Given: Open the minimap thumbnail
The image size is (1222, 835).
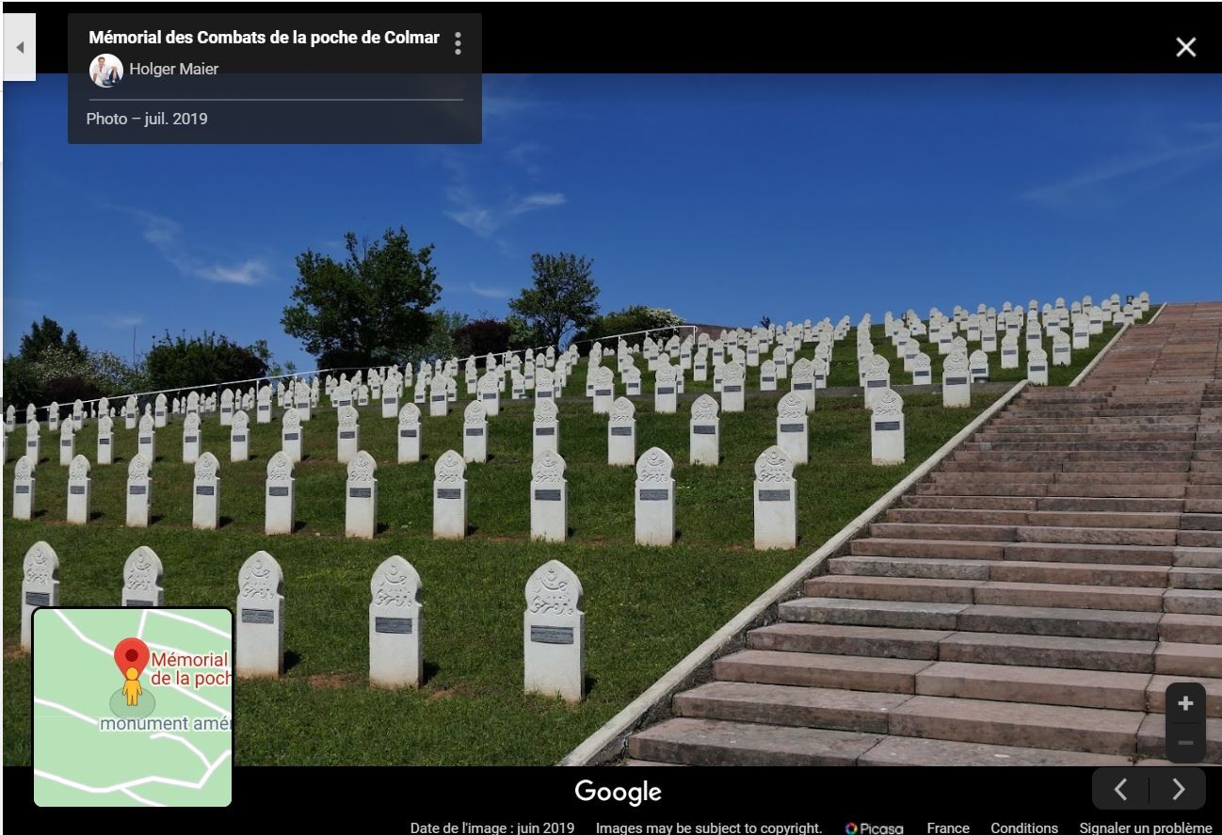Looking at the screenshot, I should pos(133,707).
